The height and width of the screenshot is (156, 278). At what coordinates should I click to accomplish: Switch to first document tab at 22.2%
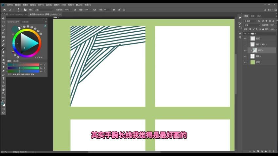[17, 14]
